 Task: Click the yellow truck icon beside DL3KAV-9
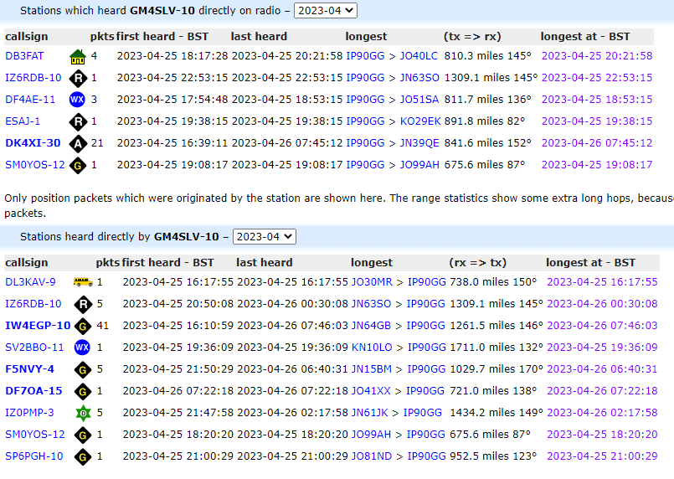(x=82, y=282)
